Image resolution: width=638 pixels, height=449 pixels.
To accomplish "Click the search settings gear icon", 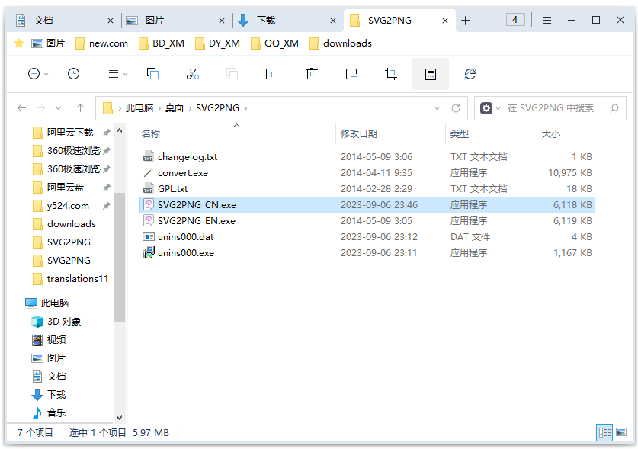I will click(x=486, y=108).
